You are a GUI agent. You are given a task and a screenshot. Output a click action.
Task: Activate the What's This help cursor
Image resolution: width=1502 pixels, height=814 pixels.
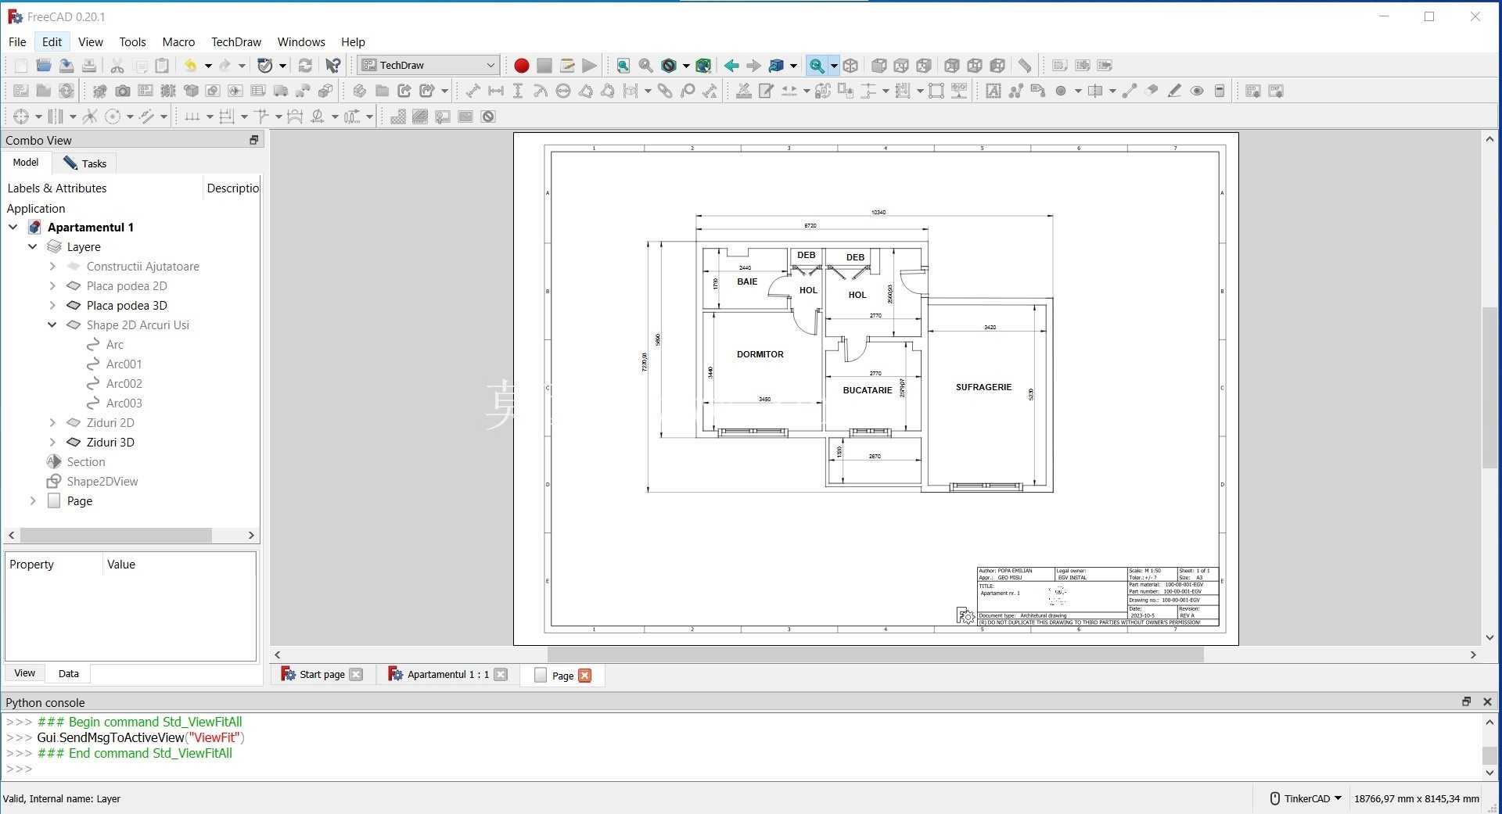[x=333, y=66]
